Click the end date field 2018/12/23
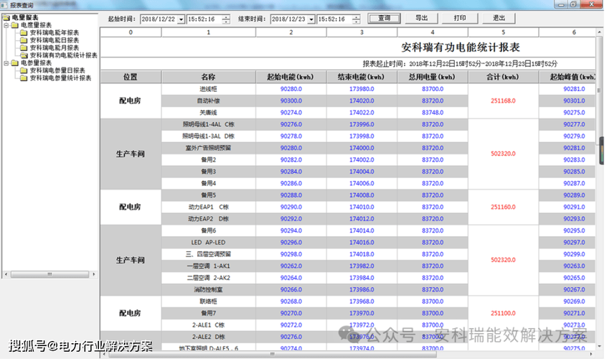Screen dimensions: 607x359 288,19
